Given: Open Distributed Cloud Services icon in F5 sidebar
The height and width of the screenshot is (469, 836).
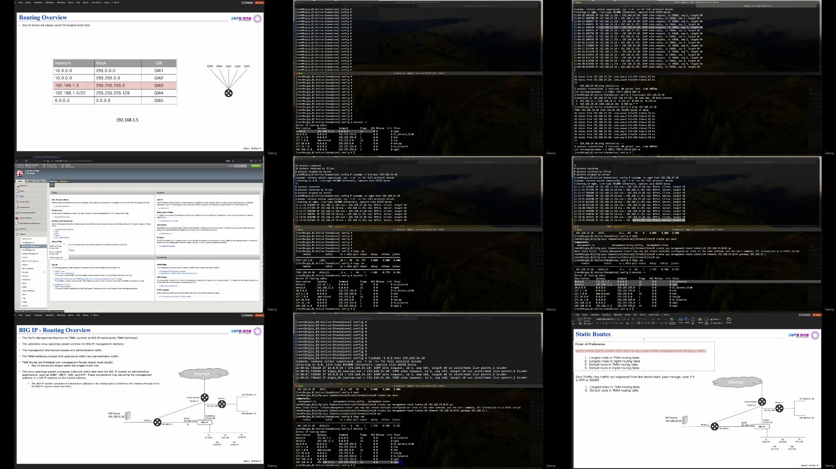Looking at the screenshot, I should 17,224.
